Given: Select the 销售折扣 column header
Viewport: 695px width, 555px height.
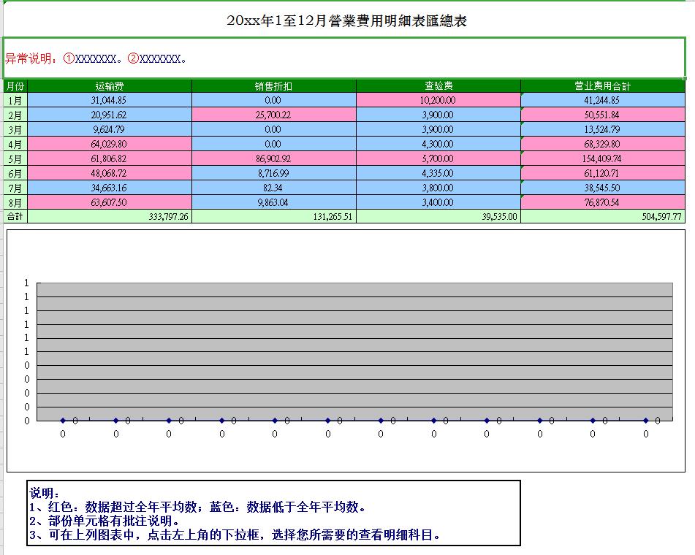Looking at the screenshot, I should click(273, 85).
